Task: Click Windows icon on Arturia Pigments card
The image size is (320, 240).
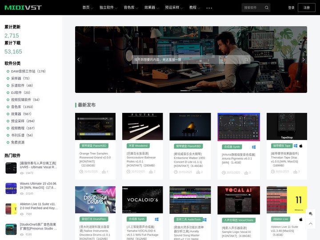Action: pyautogui.click(x=254, y=147)
